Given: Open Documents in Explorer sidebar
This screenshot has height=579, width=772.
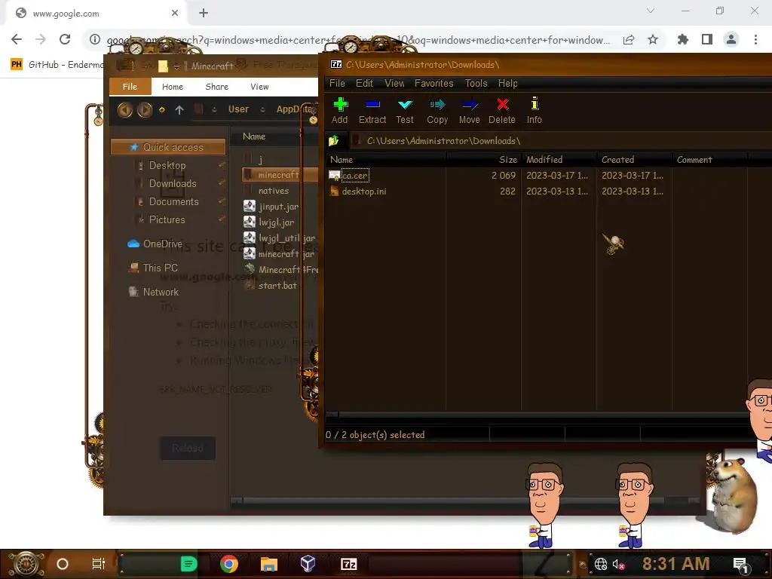Looking at the screenshot, I should [x=174, y=202].
